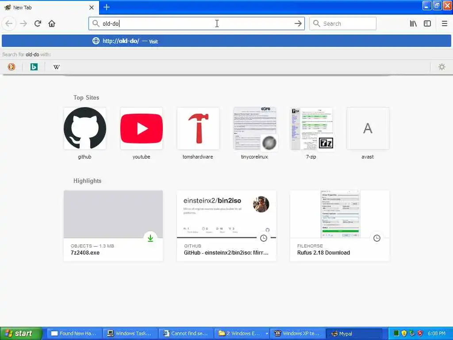The image size is (453, 340).
Task: Go forward using the forward arrow
Action: 23,23
